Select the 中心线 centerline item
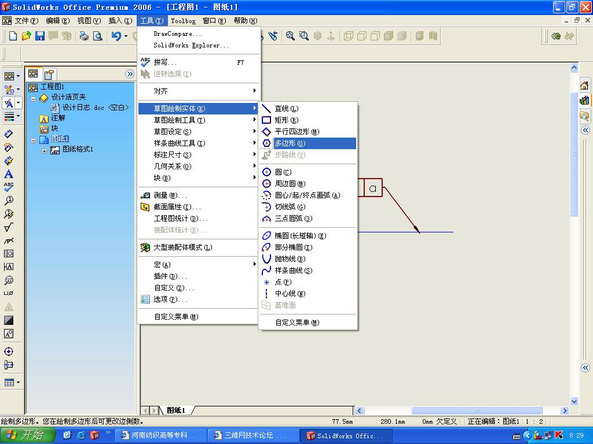593x444 pixels. pos(308,294)
